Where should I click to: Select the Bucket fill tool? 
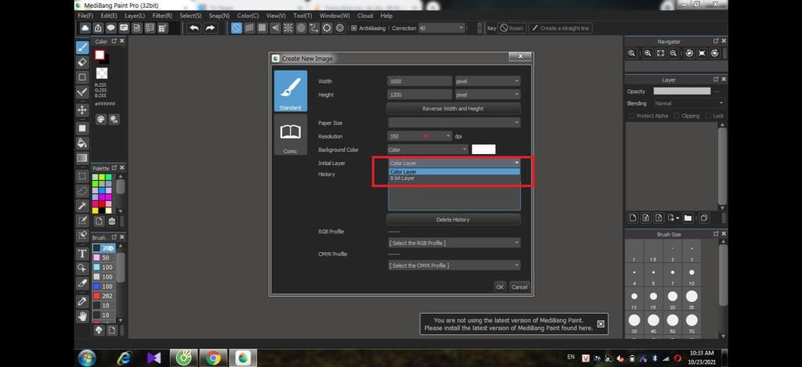(82, 142)
